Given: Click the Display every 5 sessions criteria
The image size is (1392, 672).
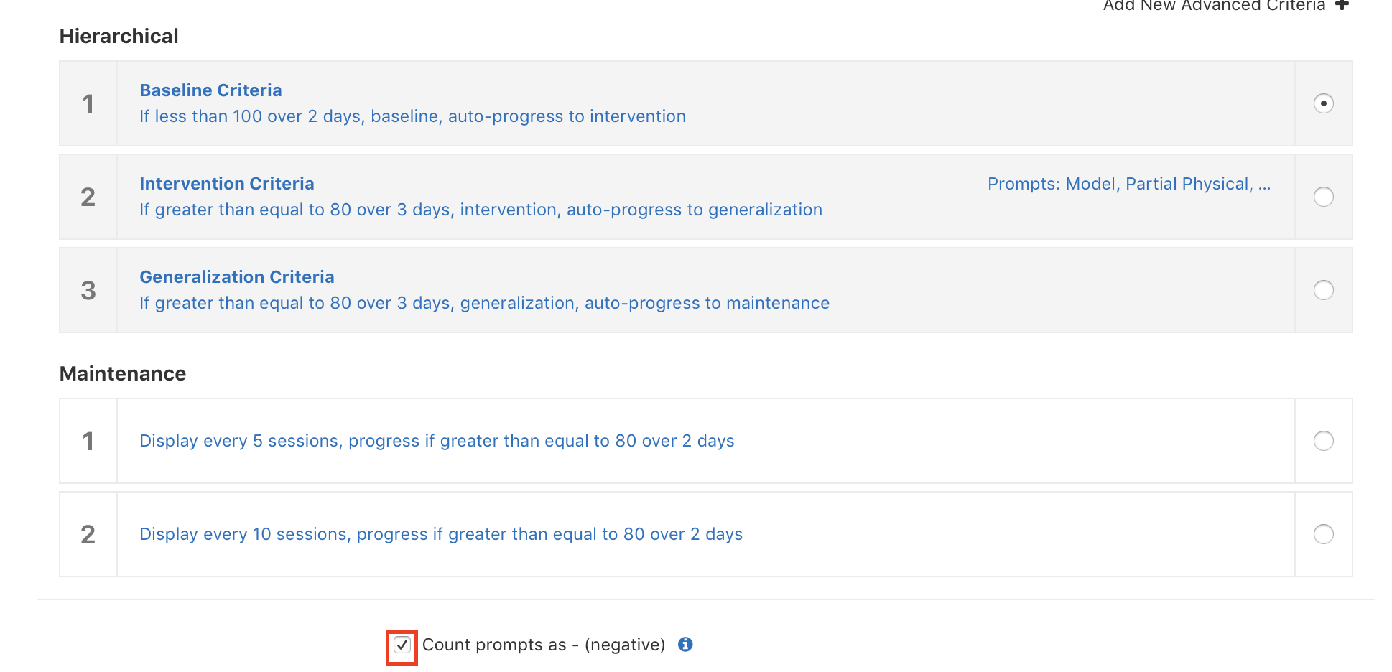Looking at the screenshot, I should click(437, 441).
